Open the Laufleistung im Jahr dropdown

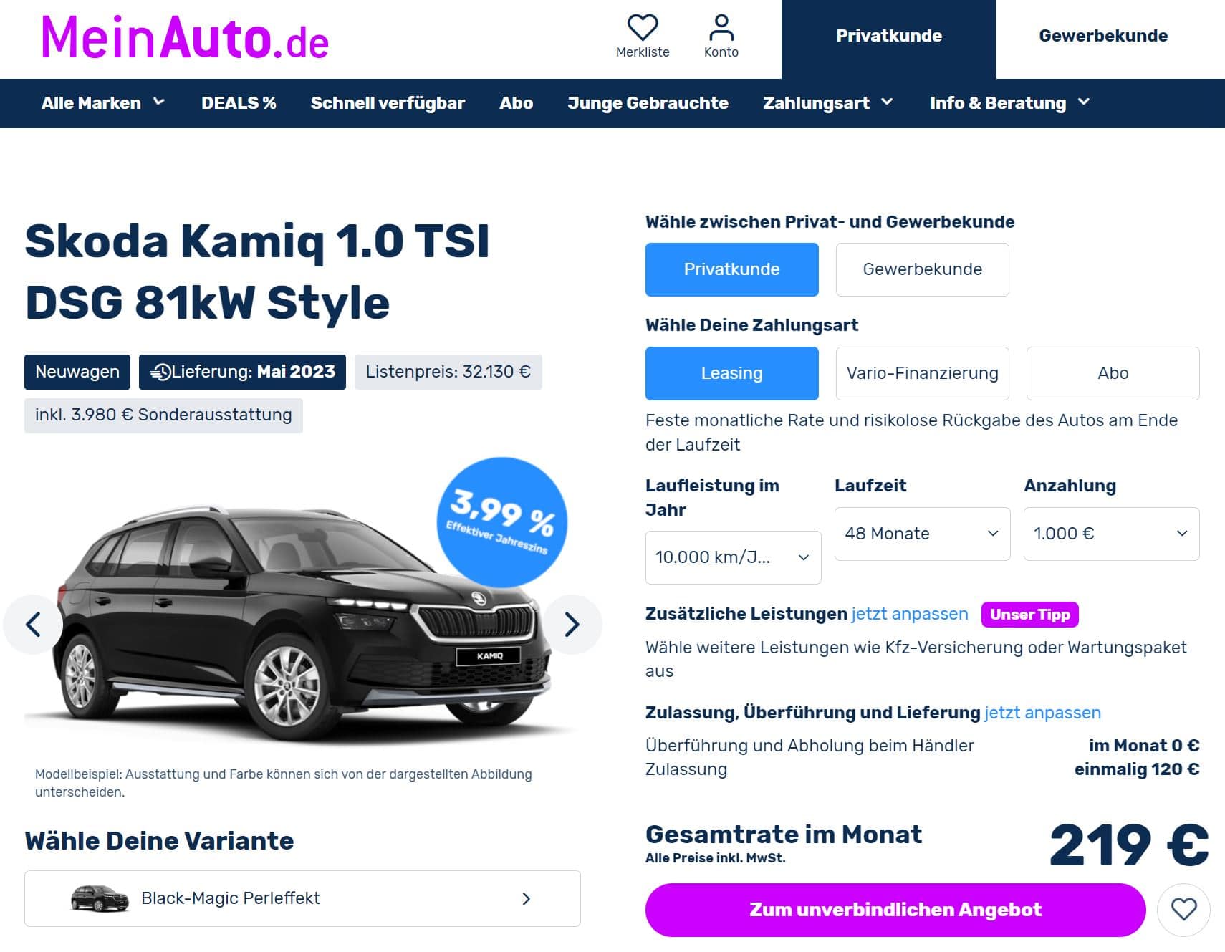pyautogui.click(x=733, y=557)
